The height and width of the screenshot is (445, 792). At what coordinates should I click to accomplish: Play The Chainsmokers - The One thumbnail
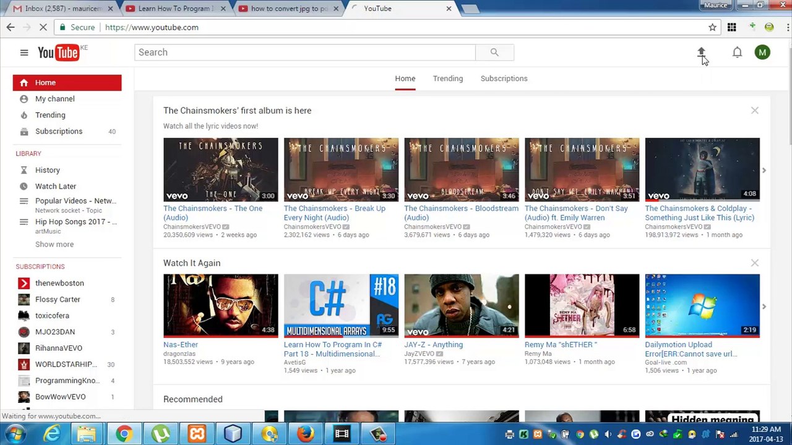point(221,169)
